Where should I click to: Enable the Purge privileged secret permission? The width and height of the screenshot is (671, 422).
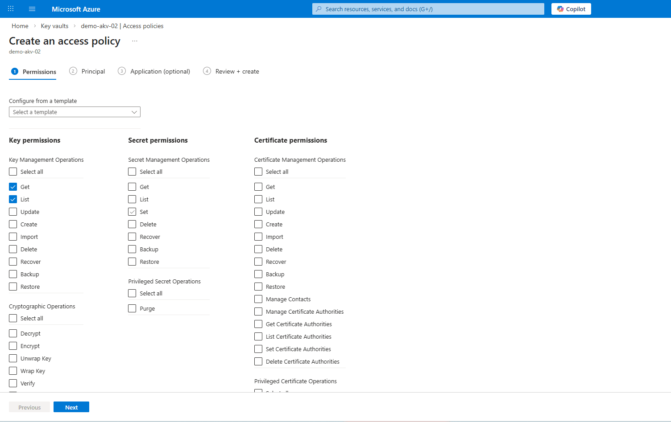132,308
